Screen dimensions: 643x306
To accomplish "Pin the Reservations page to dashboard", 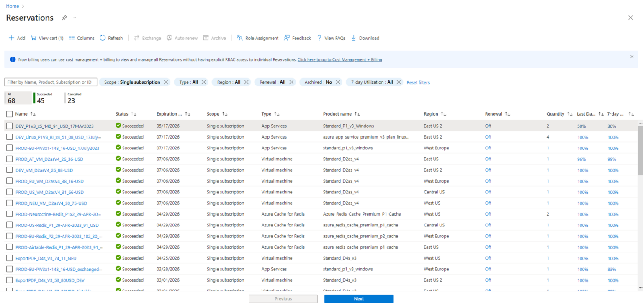I will coord(64,18).
